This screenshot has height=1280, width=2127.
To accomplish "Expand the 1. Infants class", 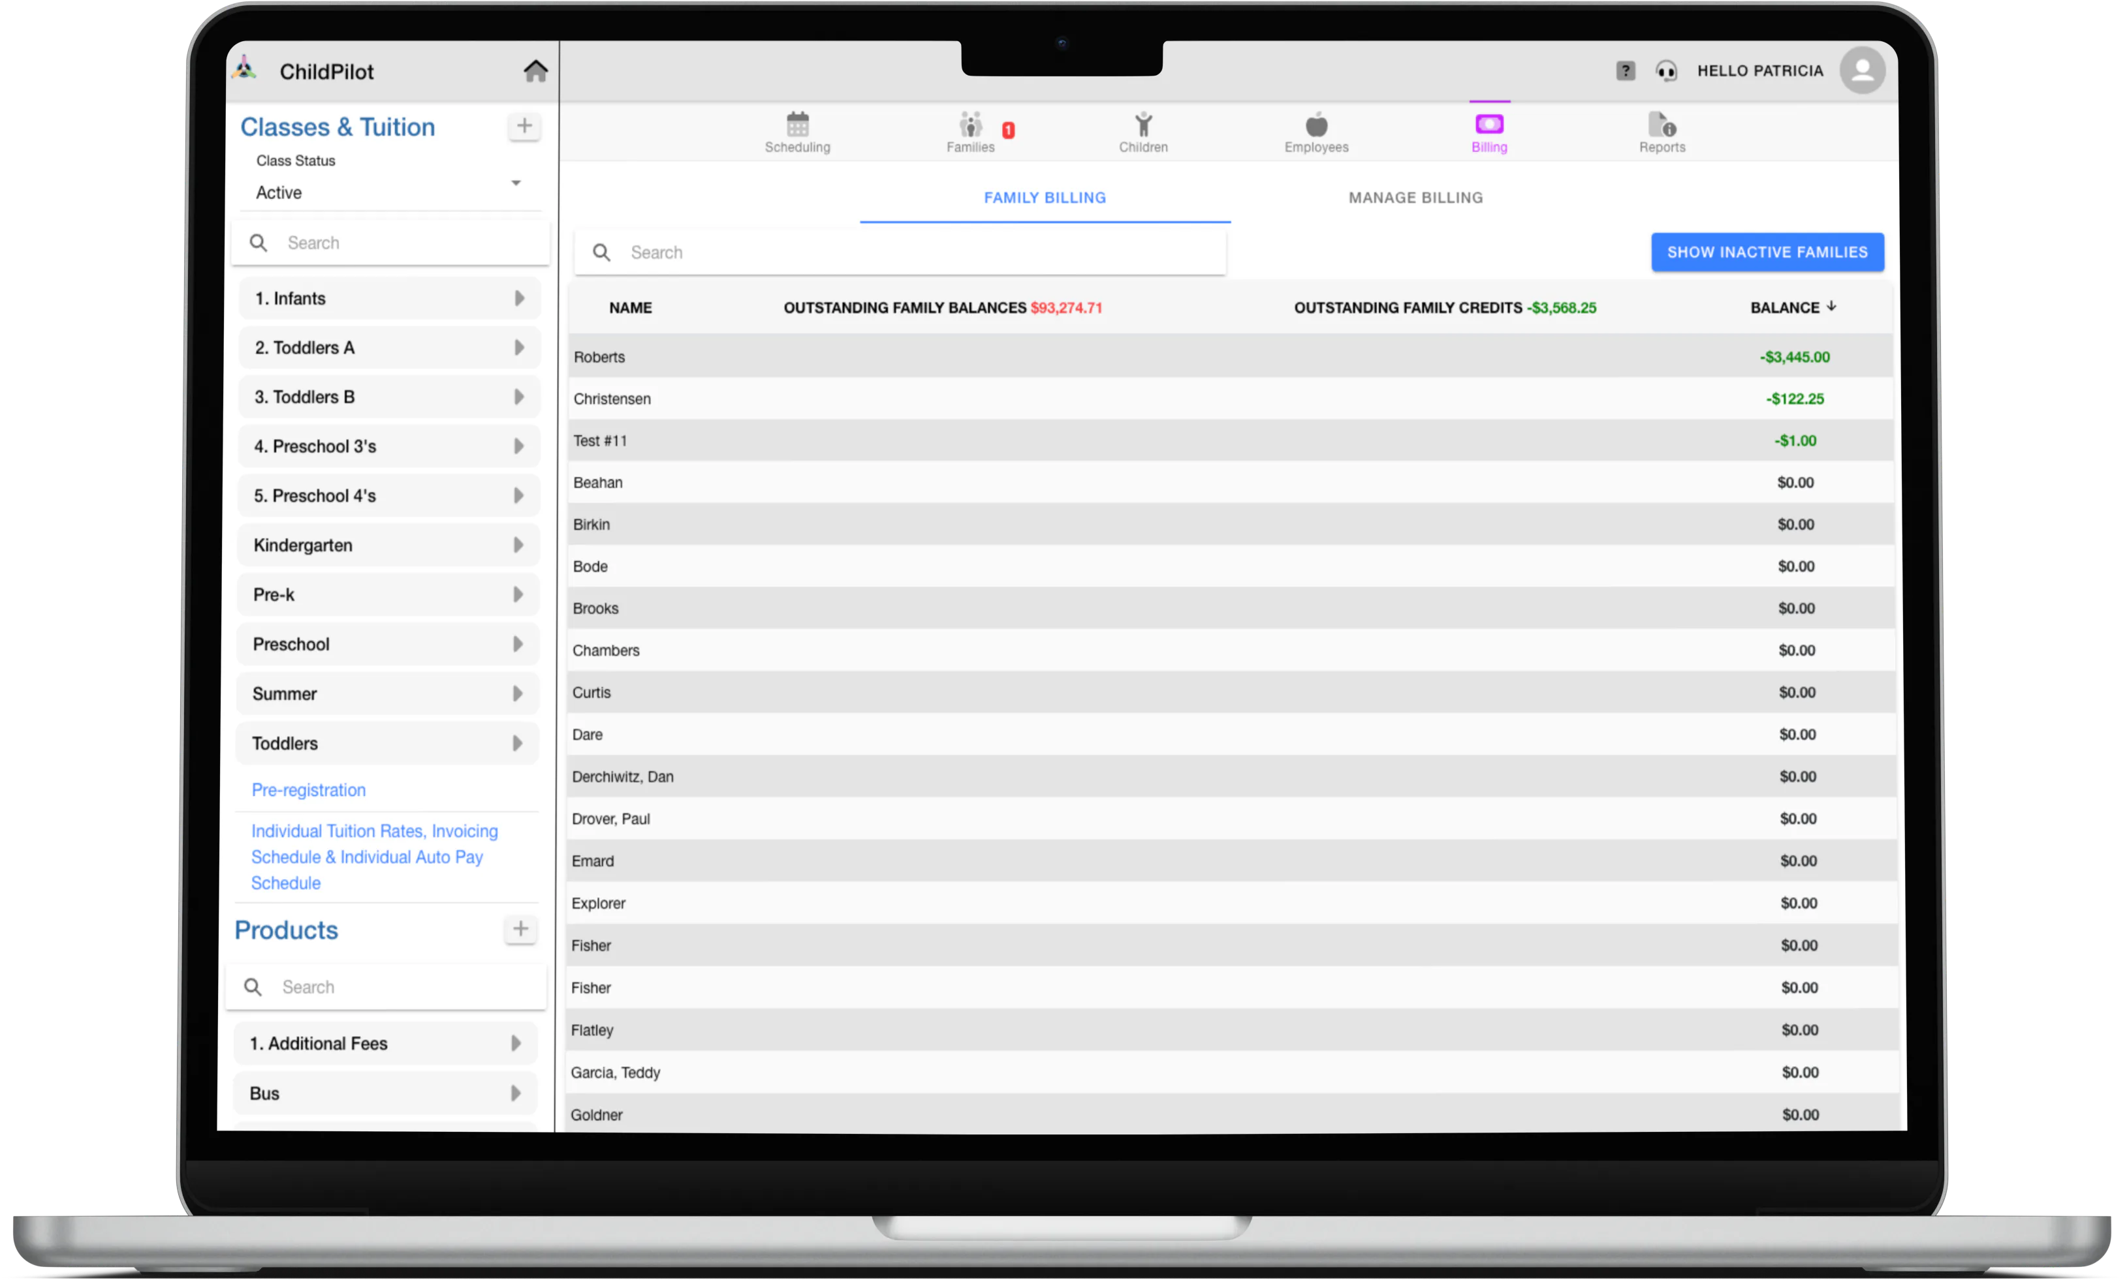I will coord(390,298).
